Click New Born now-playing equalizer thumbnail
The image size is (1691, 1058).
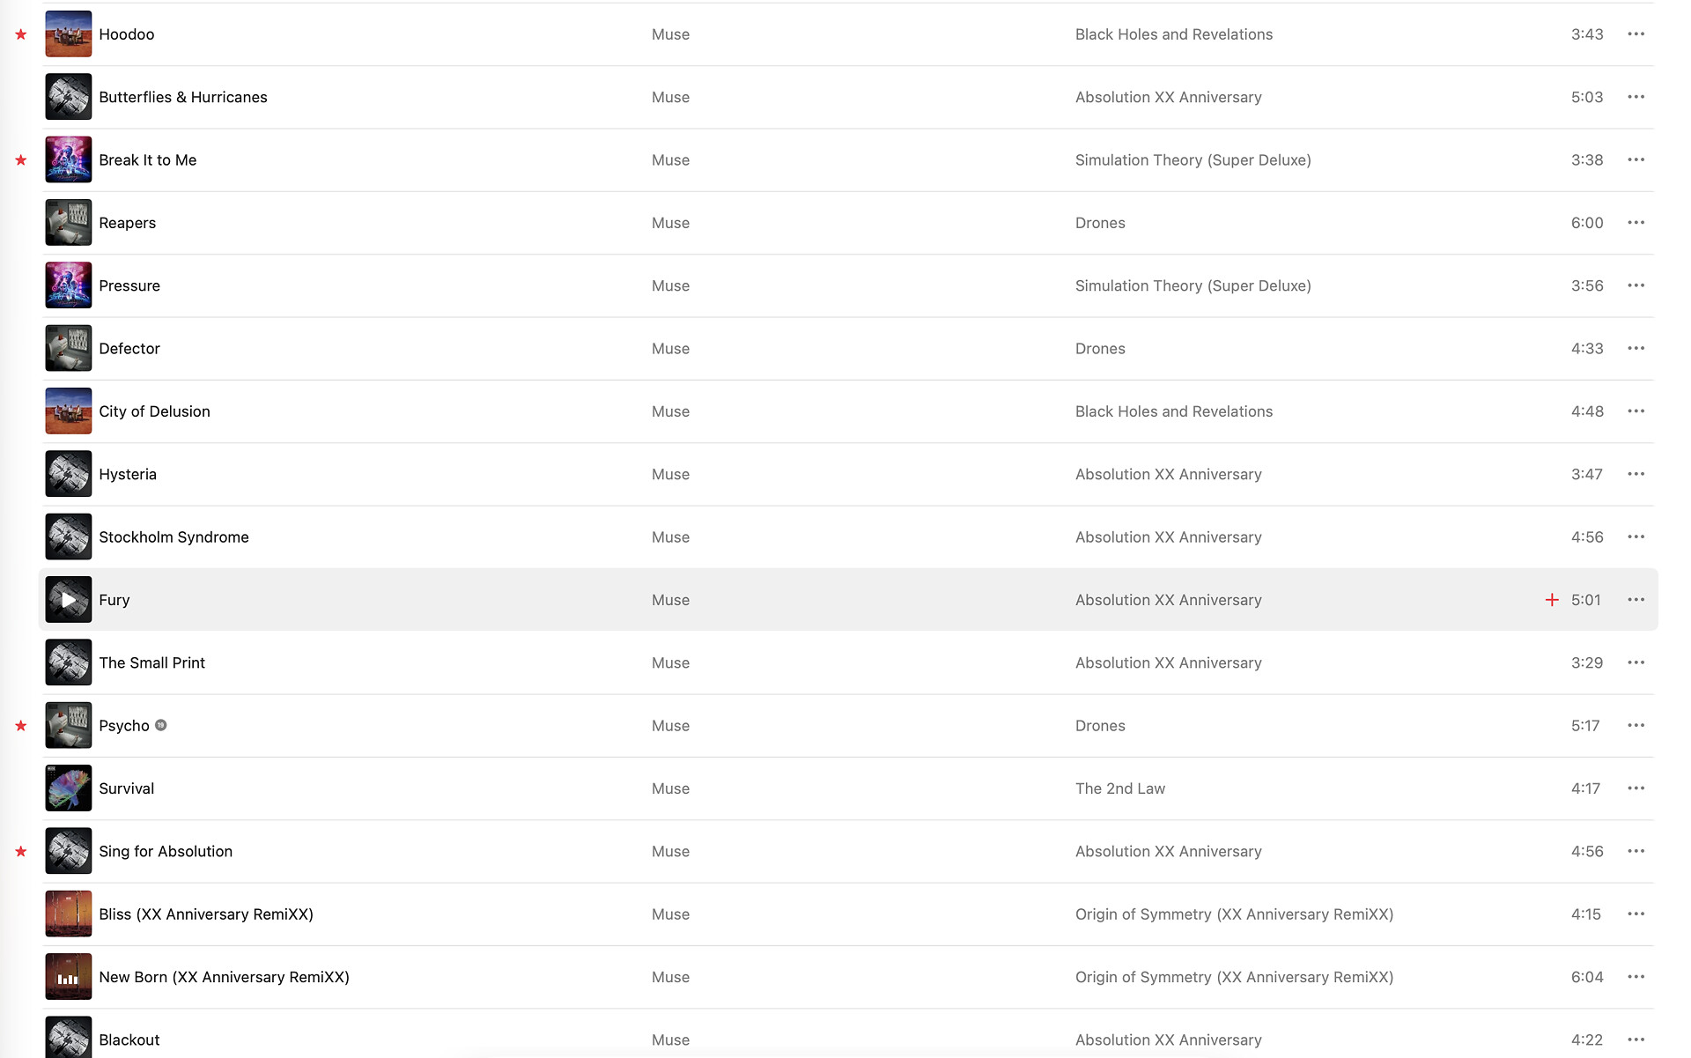point(69,977)
